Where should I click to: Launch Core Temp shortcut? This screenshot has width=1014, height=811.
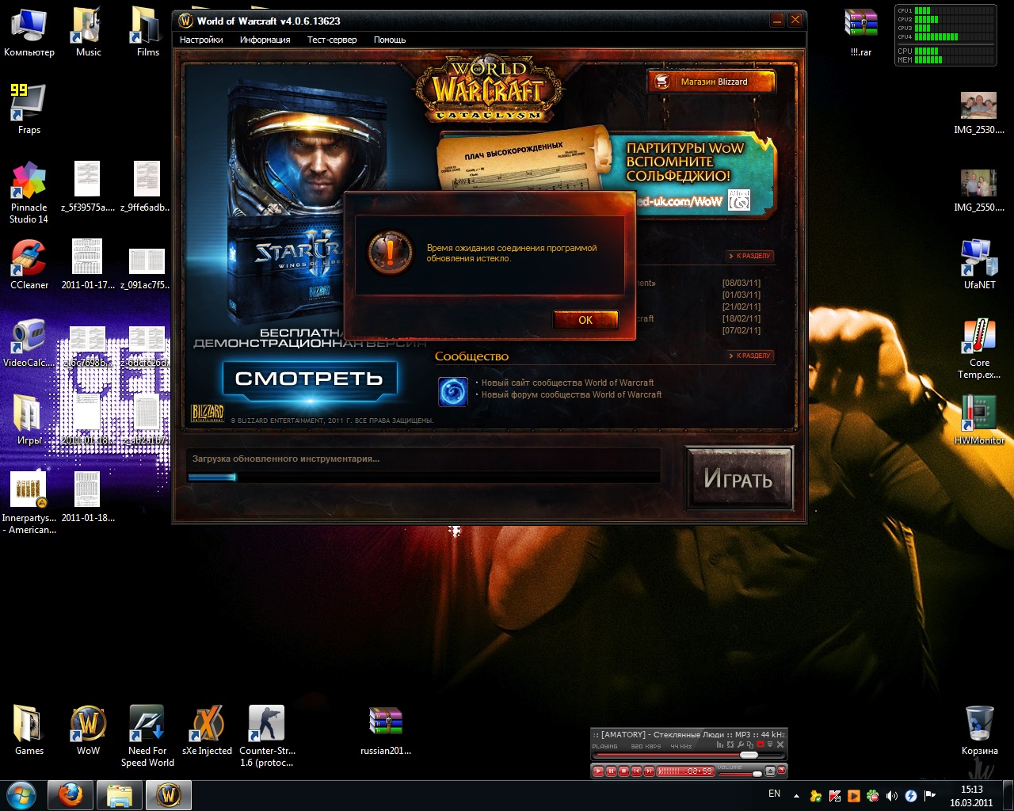[x=979, y=348]
